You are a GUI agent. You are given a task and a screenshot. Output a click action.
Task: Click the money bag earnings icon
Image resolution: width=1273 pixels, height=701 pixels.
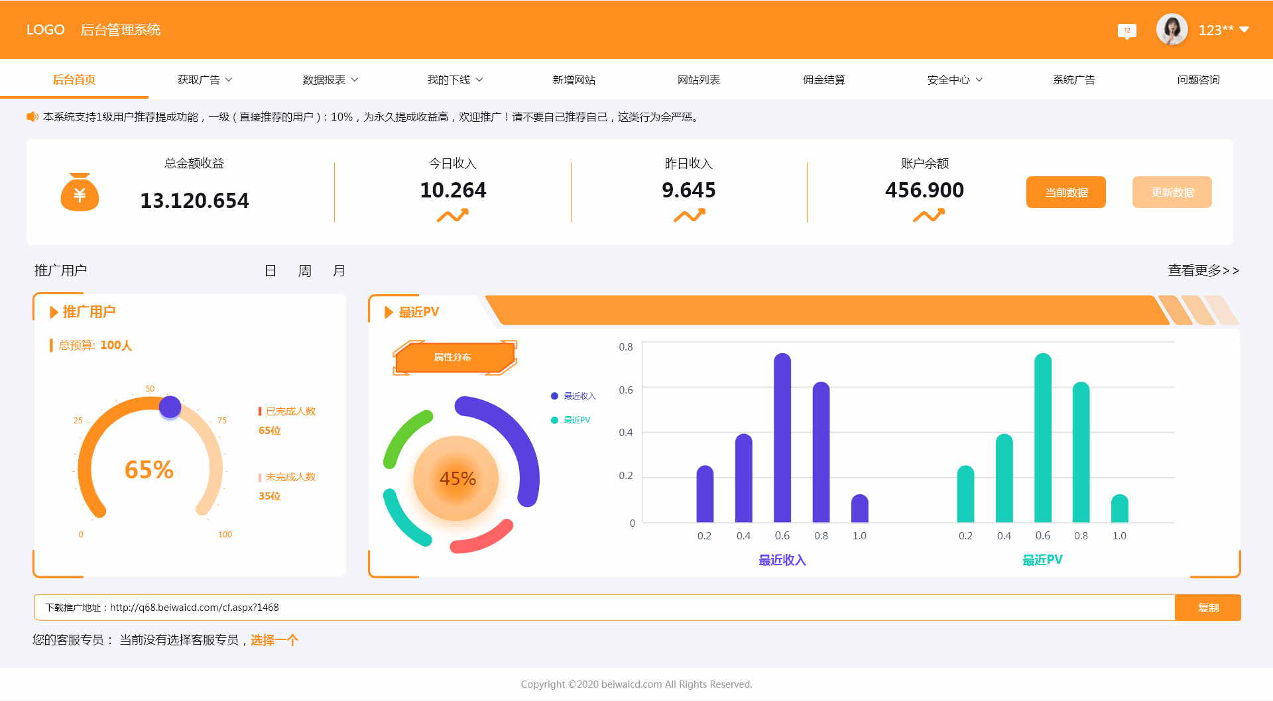pyautogui.click(x=80, y=193)
